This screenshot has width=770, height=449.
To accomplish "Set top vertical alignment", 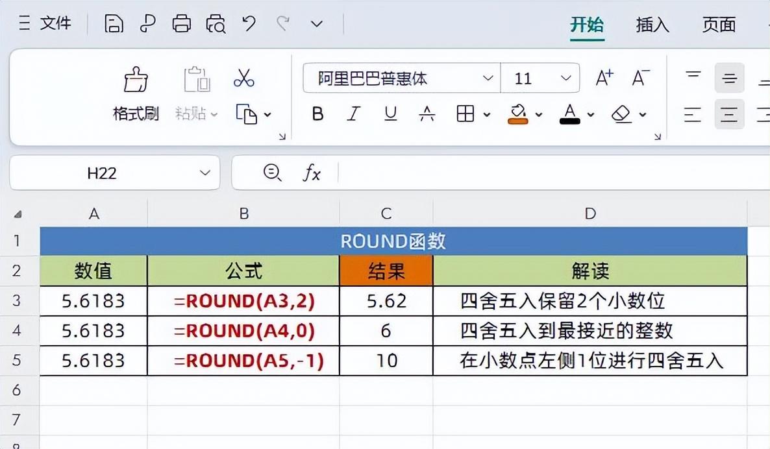I will tap(693, 77).
